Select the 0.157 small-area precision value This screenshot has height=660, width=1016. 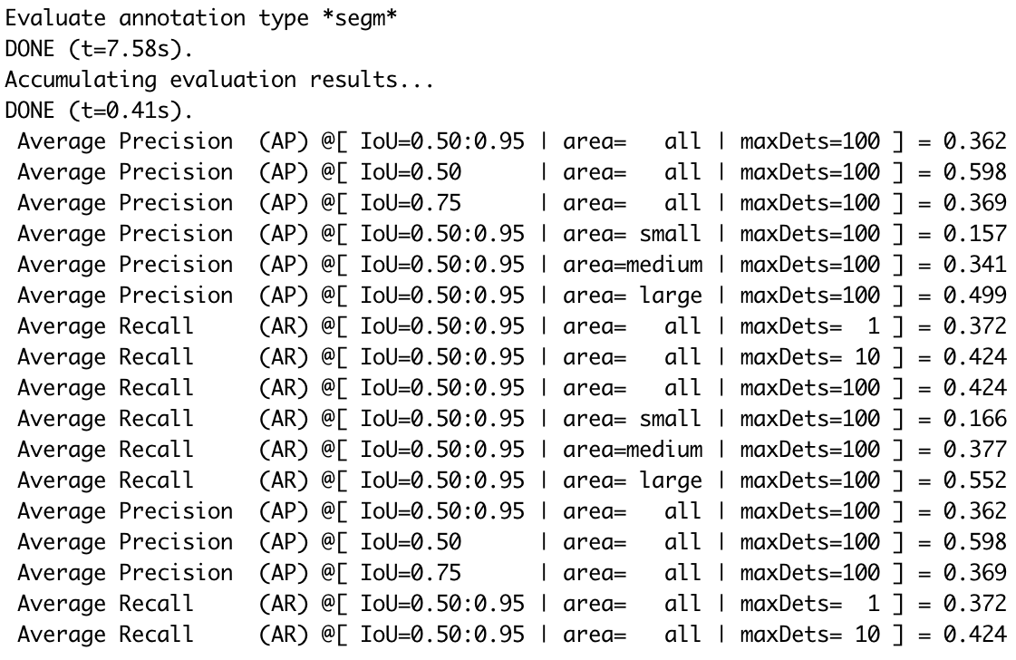(974, 234)
